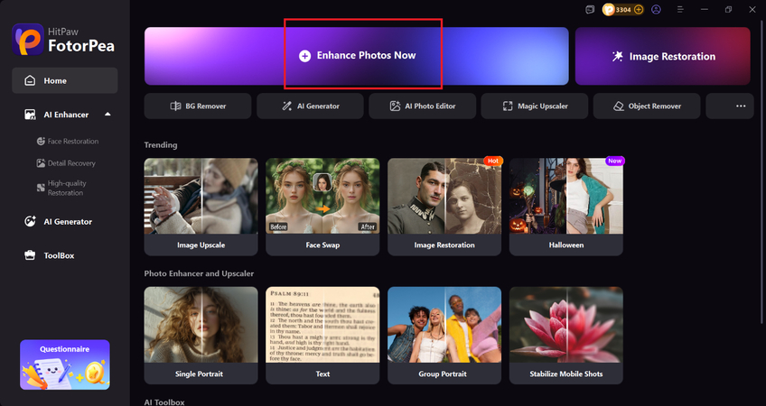Open the task list icon near coins

(x=590, y=9)
